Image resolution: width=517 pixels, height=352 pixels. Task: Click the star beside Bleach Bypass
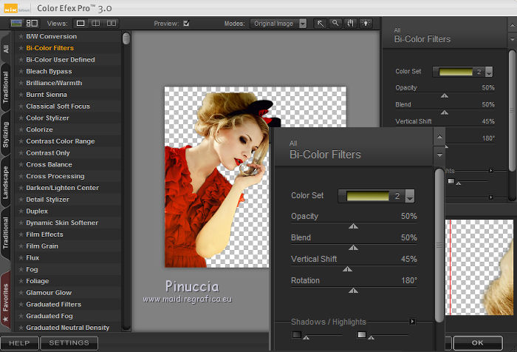[21, 72]
